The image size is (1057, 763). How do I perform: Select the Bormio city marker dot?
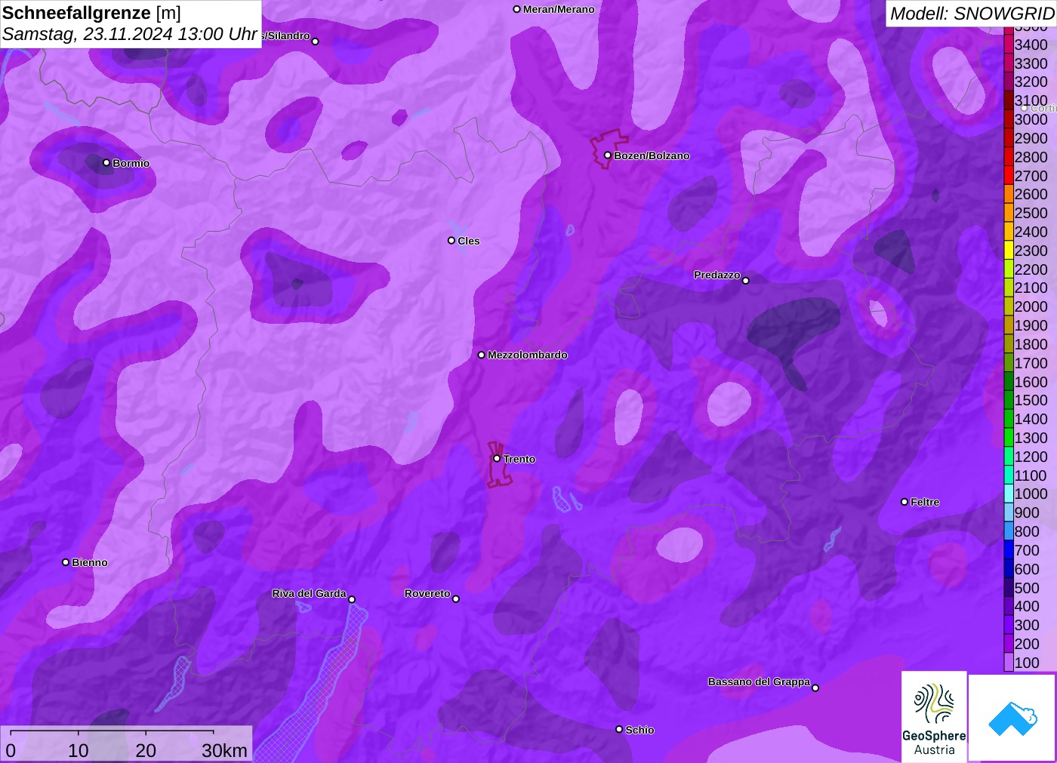[106, 163]
